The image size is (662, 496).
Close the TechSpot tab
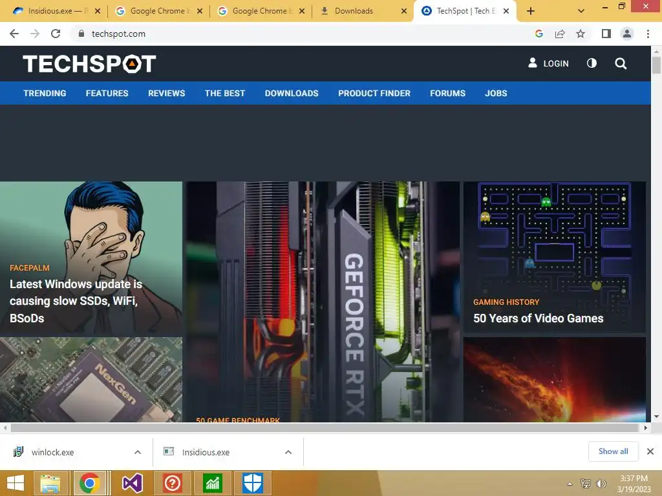pyautogui.click(x=506, y=12)
